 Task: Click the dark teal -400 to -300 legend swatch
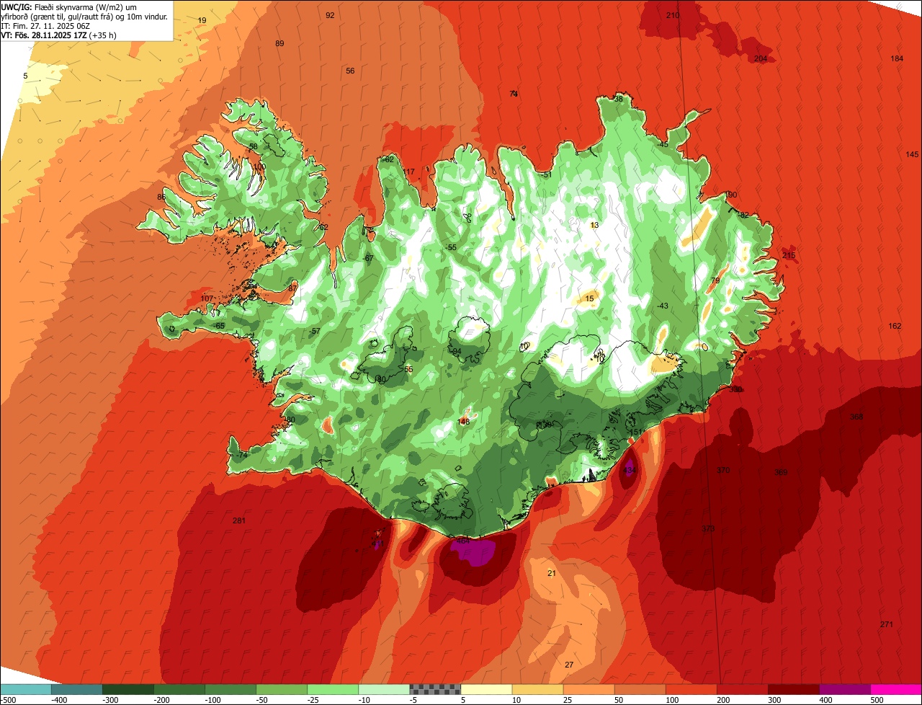pos(76,689)
